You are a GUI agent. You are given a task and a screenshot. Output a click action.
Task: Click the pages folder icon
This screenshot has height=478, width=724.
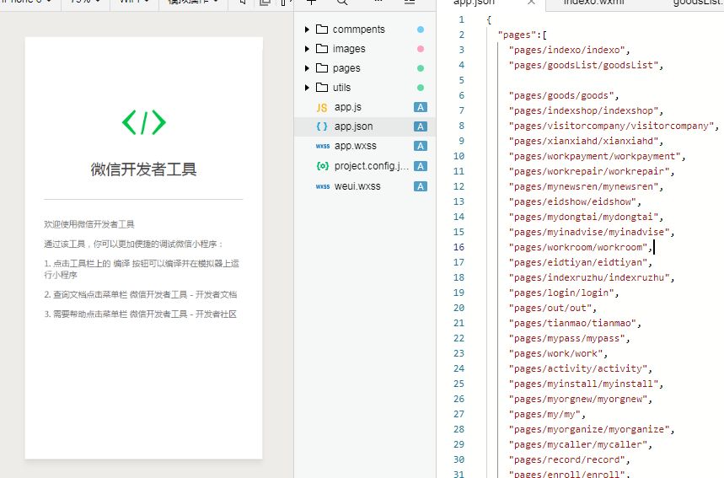point(322,68)
